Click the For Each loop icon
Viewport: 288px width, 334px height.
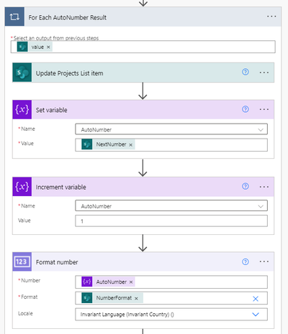[14, 17]
